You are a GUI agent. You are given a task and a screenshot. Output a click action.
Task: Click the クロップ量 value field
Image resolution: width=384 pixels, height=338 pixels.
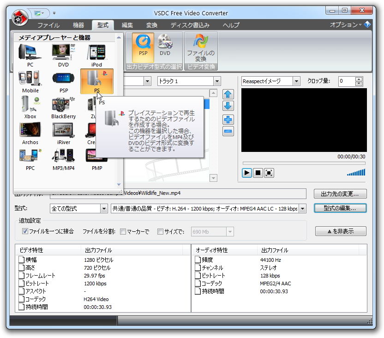coord(347,81)
